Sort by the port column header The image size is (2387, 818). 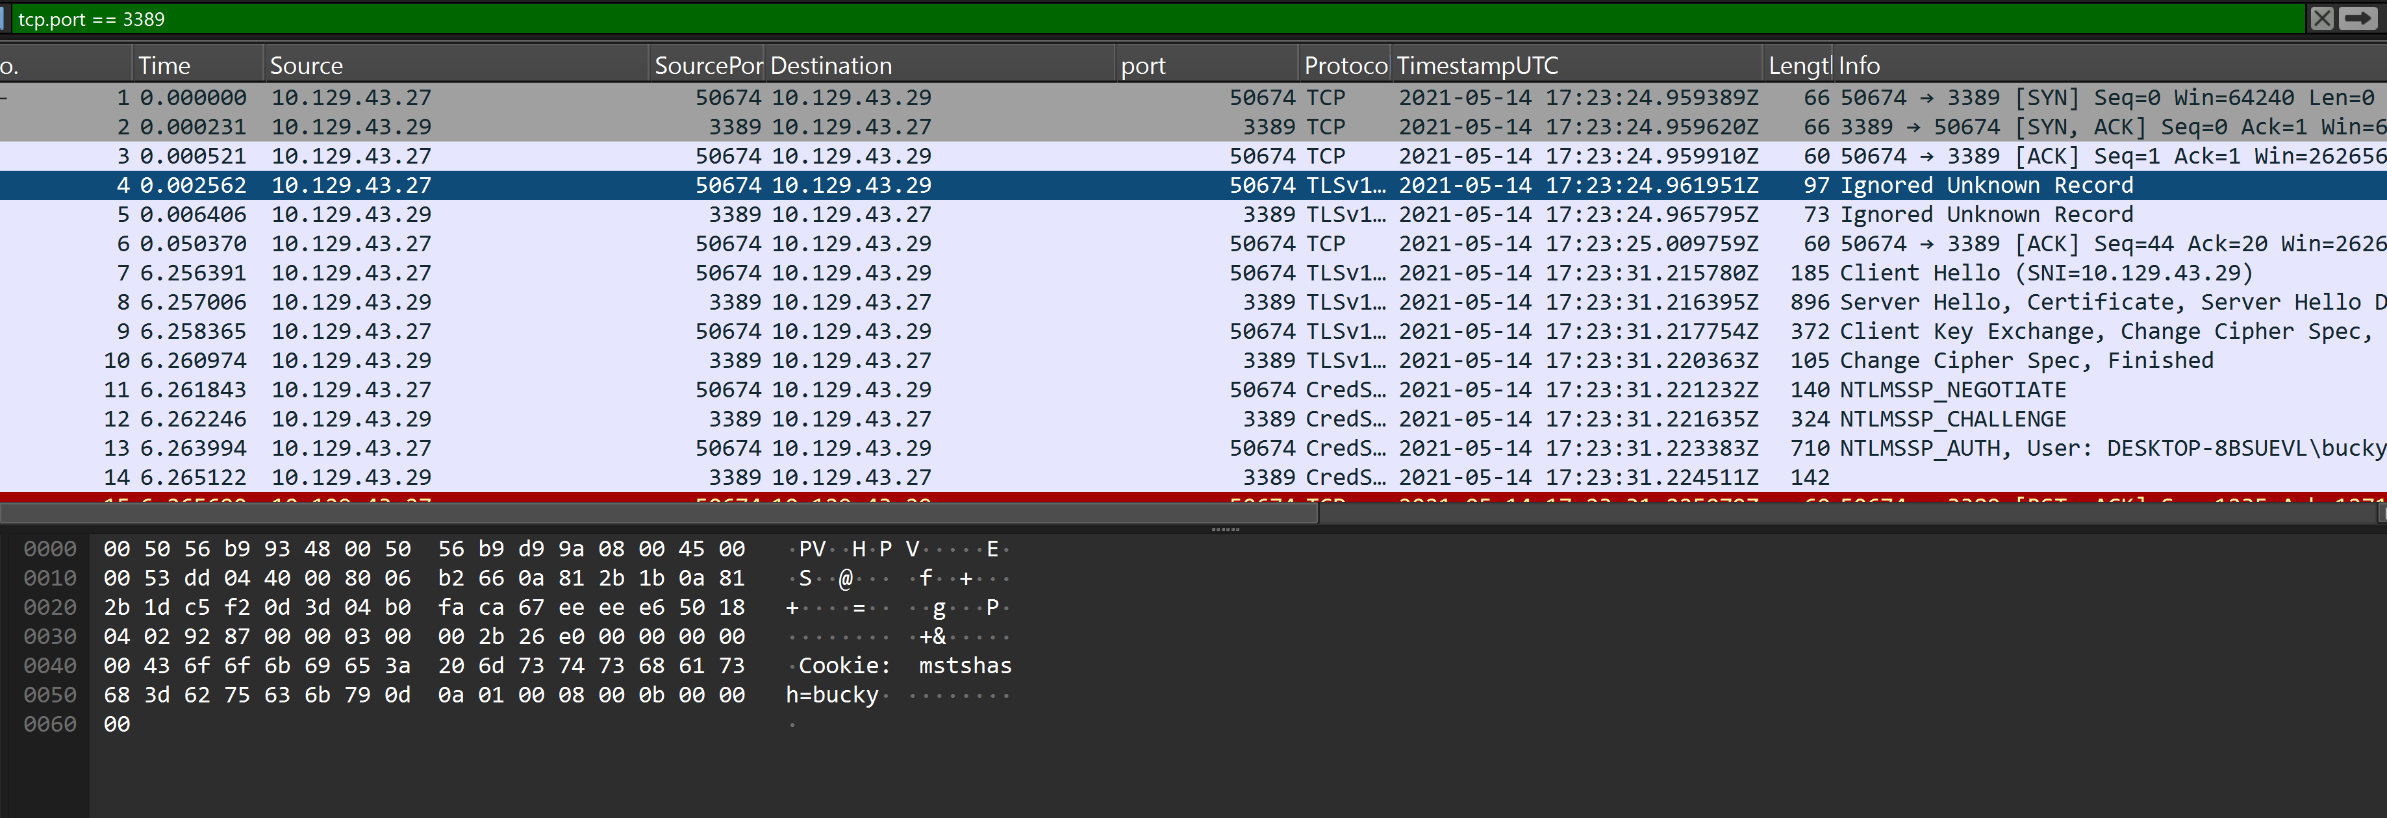tap(1206, 66)
